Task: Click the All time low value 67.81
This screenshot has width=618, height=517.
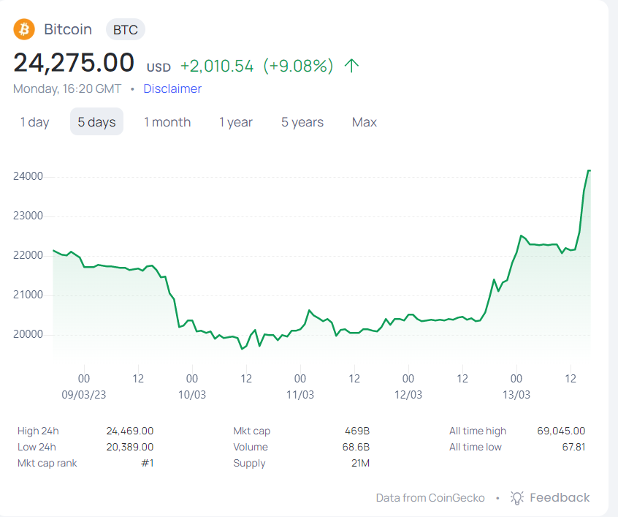Action: pos(573,447)
